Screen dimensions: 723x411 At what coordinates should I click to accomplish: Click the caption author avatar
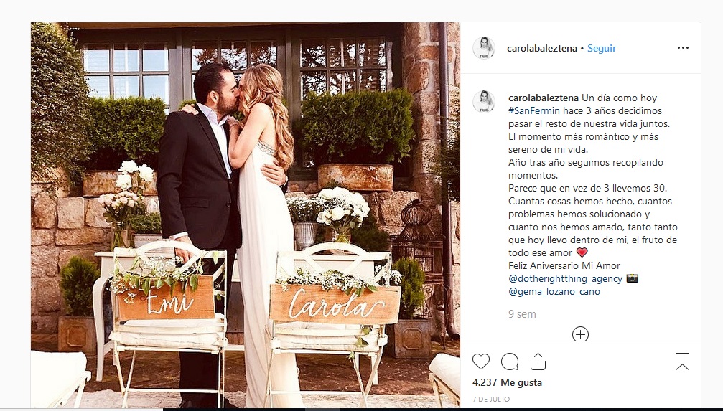484,102
